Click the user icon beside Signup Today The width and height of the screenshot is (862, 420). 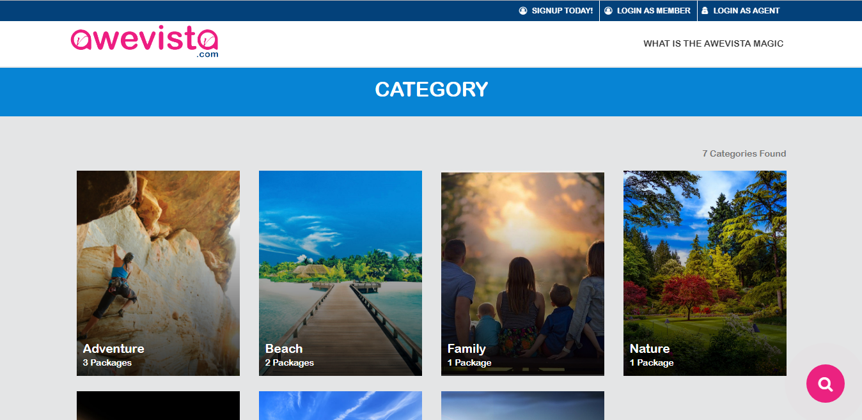point(523,11)
